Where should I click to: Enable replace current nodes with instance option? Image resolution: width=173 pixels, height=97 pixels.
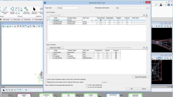click(x=46, y=82)
